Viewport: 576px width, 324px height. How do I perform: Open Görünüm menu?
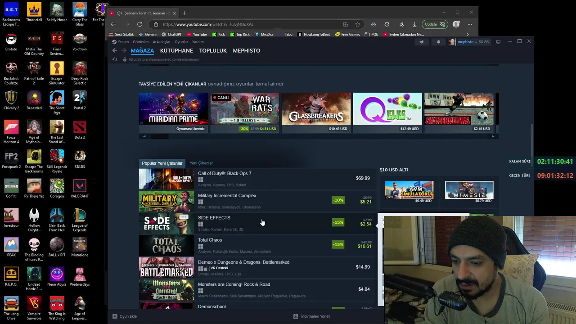coord(141,42)
